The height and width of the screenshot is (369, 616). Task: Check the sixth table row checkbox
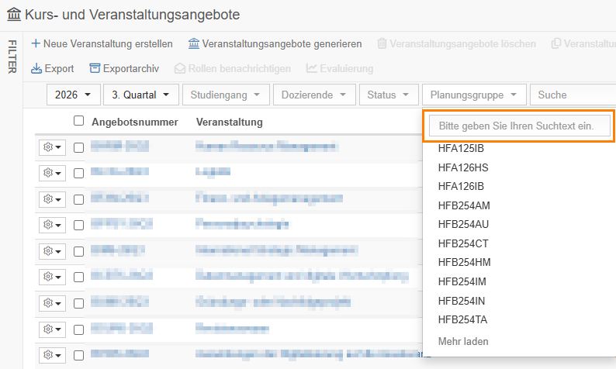coord(78,278)
